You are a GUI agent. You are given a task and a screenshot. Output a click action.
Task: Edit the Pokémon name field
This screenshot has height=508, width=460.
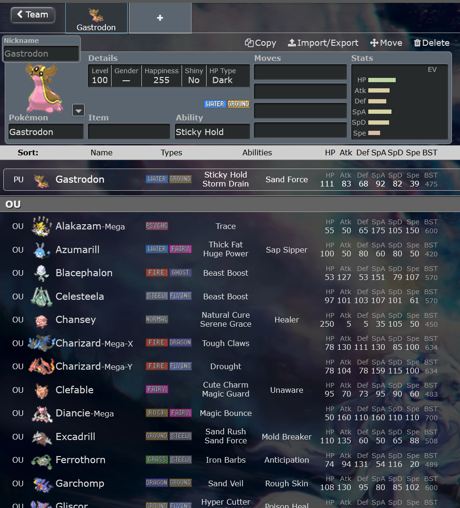pos(46,132)
